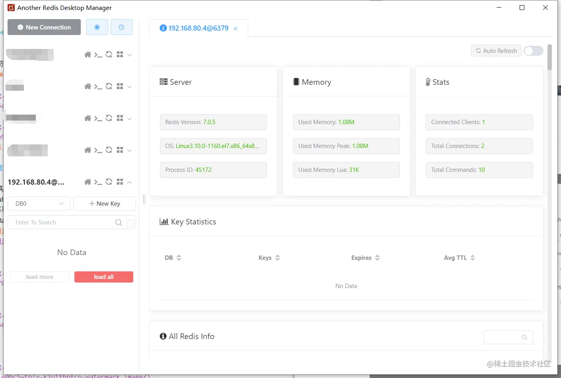
Task: Click the New Connection button
Action: click(44, 27)
